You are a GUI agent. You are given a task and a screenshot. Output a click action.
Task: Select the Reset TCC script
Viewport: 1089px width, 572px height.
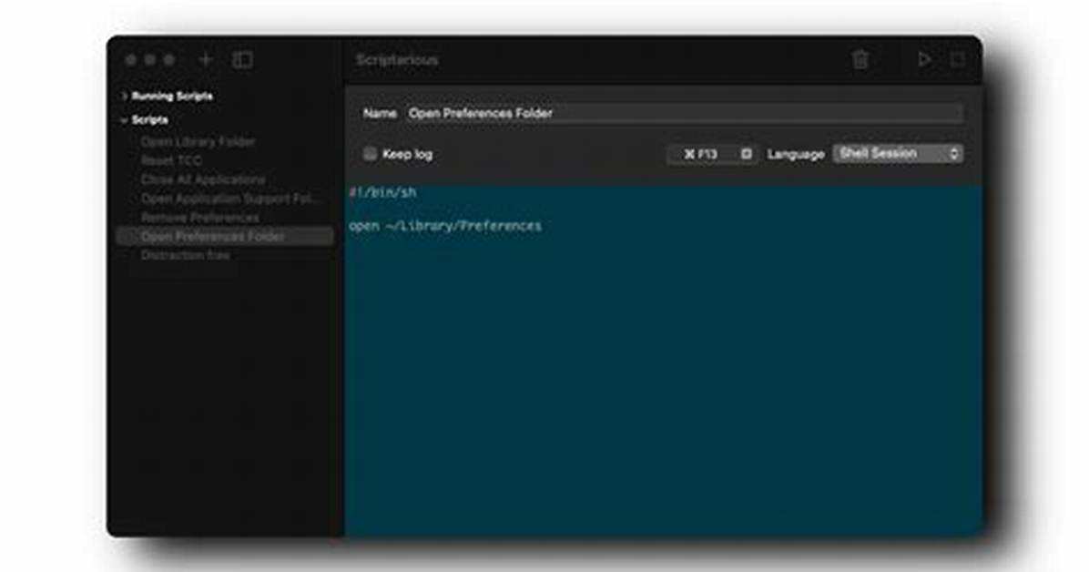coord(171,160)
